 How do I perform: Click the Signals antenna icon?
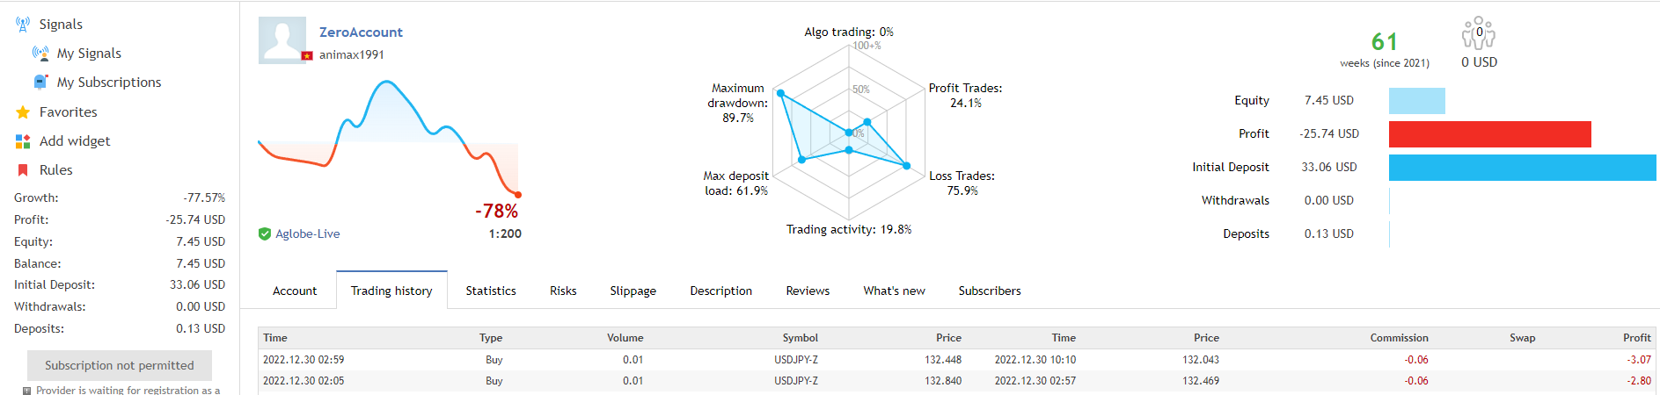click(23, 25)
